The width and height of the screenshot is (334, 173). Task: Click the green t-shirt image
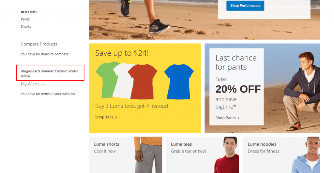coord(105,80)
